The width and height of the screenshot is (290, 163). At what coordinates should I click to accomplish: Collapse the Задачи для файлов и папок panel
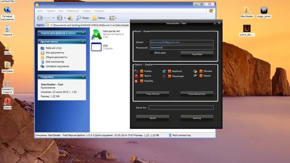[83, 33]
